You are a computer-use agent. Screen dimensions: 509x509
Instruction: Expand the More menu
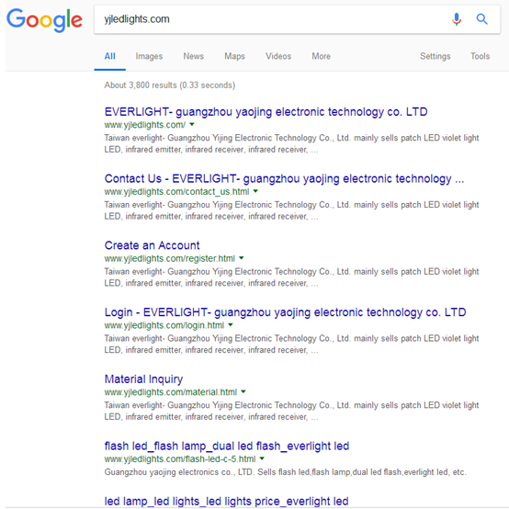(x=321, y=56)
